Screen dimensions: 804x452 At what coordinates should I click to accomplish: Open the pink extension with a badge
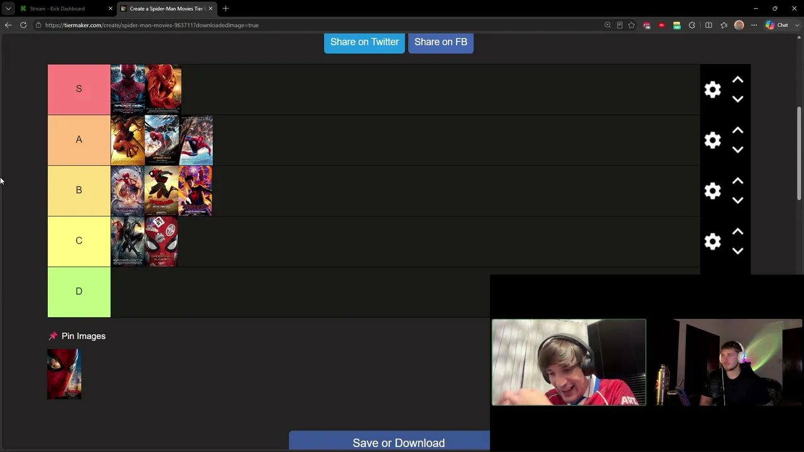[647, 25]
